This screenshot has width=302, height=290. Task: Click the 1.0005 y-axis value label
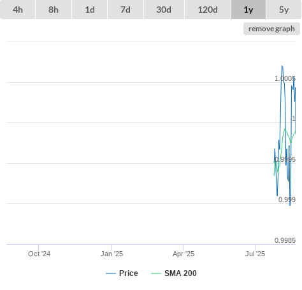tap(285, 78)
